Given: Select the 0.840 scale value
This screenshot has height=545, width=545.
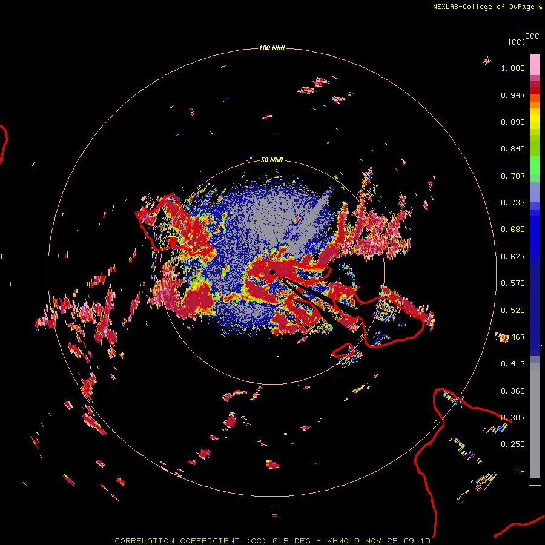Looking at the screenshot, I should point(513,149).
